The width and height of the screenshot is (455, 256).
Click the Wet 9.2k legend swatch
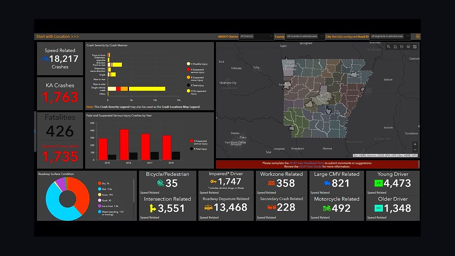[99, 189]
